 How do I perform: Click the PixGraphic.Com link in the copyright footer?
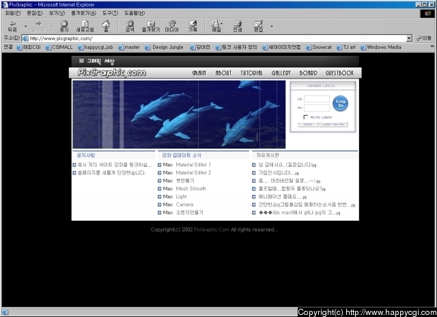[x=211, y=230]
